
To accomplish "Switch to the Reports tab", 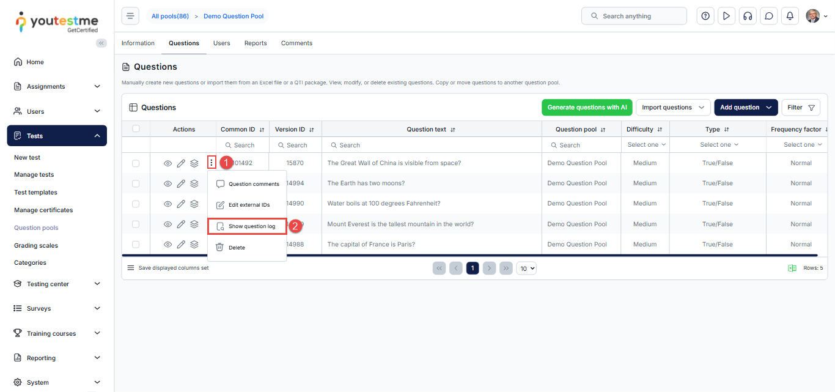I will 256,43.
